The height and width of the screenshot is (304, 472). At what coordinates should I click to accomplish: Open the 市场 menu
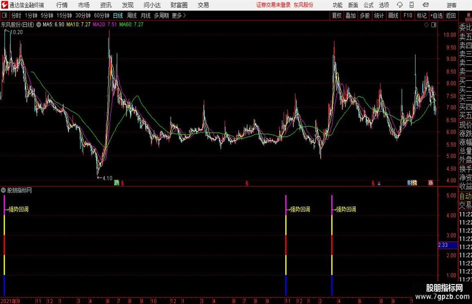tap(84, 5)
